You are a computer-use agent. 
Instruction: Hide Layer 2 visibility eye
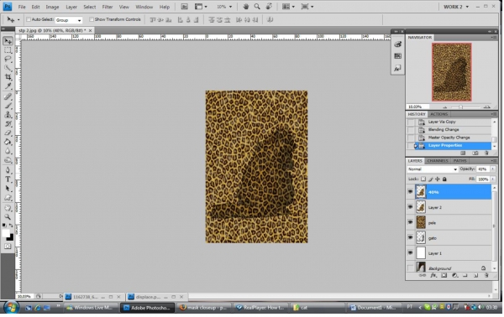tap(410, 207)
